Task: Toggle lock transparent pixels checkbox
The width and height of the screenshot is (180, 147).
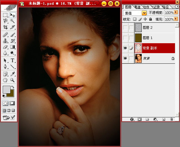Action: coord(135,19)
